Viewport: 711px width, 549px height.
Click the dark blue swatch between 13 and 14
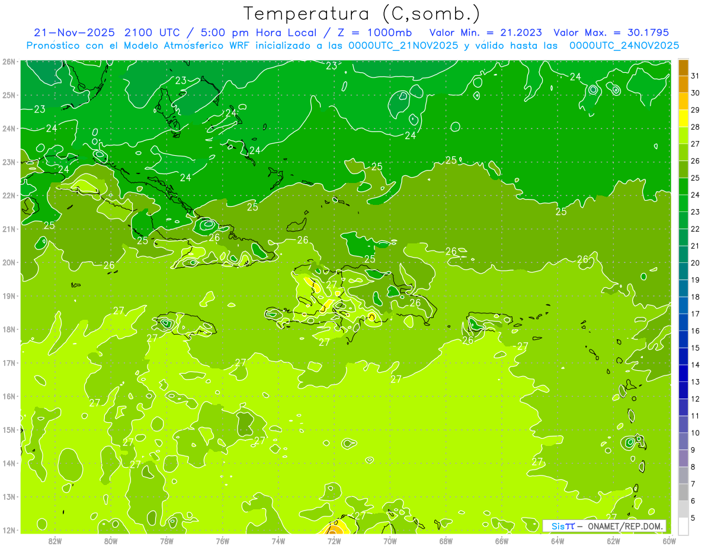click(x=683, y=373)
